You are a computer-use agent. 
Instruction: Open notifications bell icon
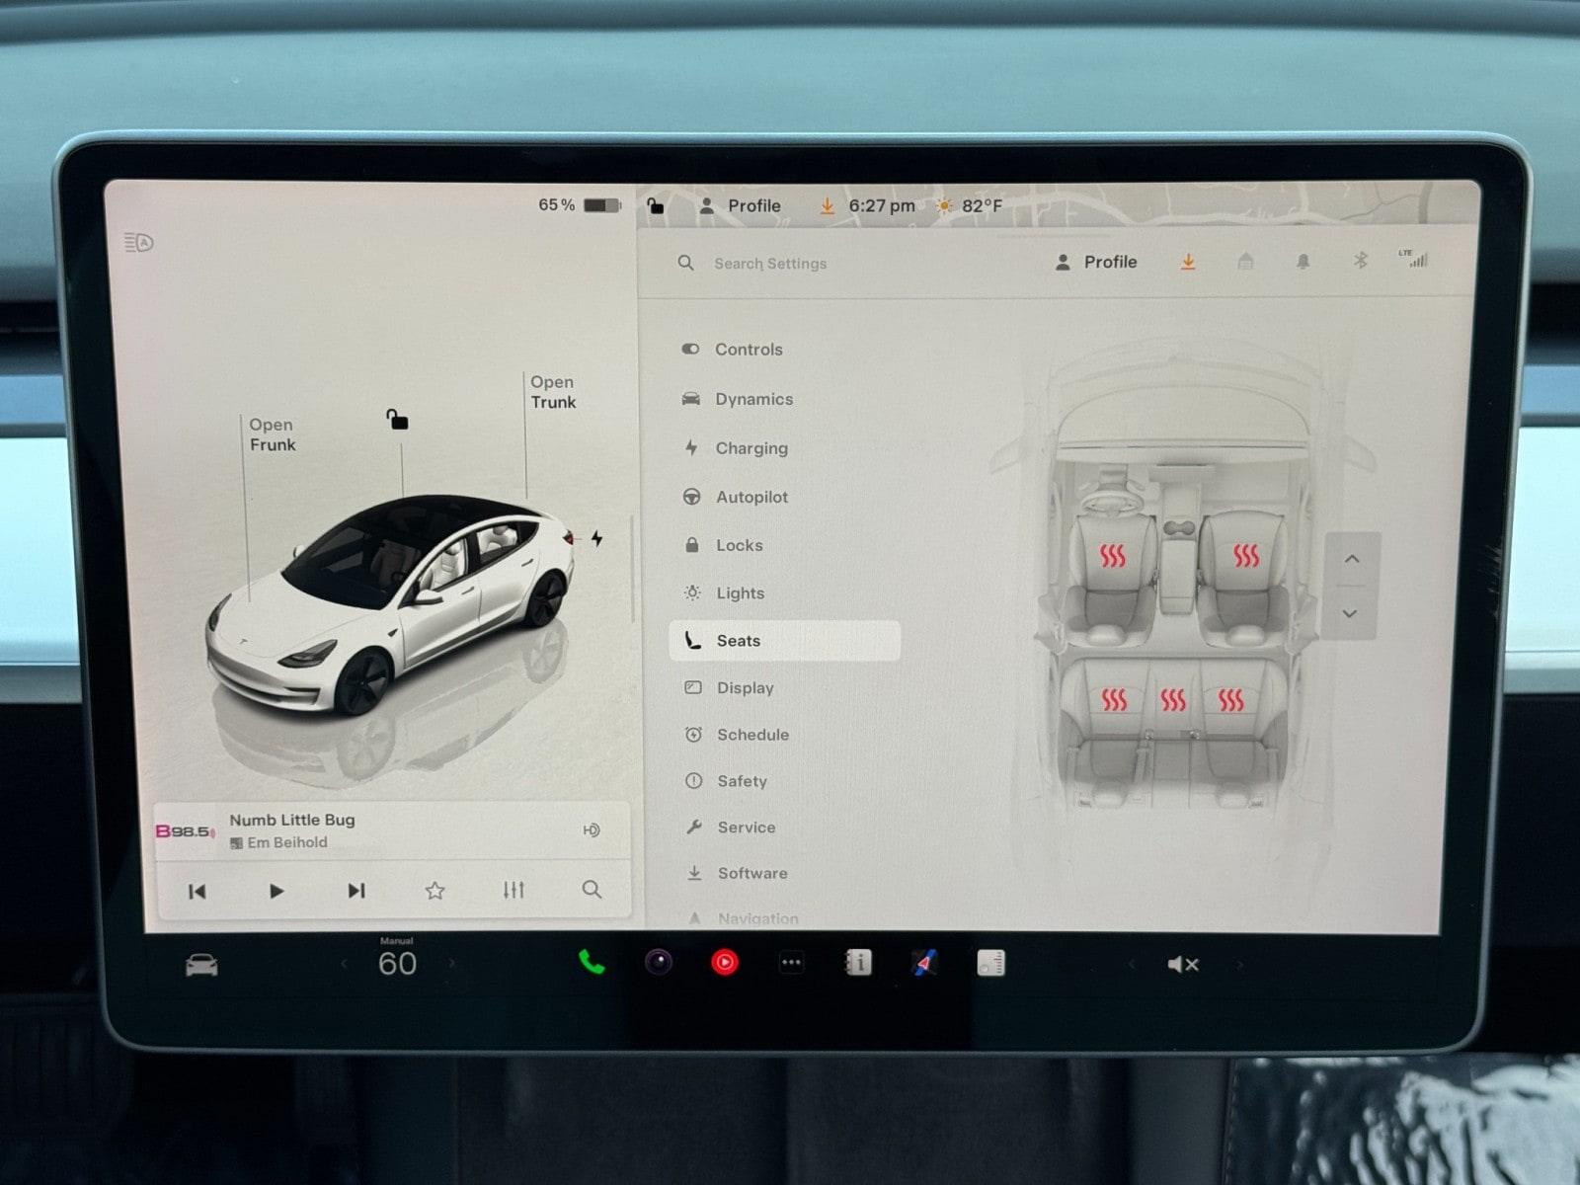click(x=1303, y=262)
